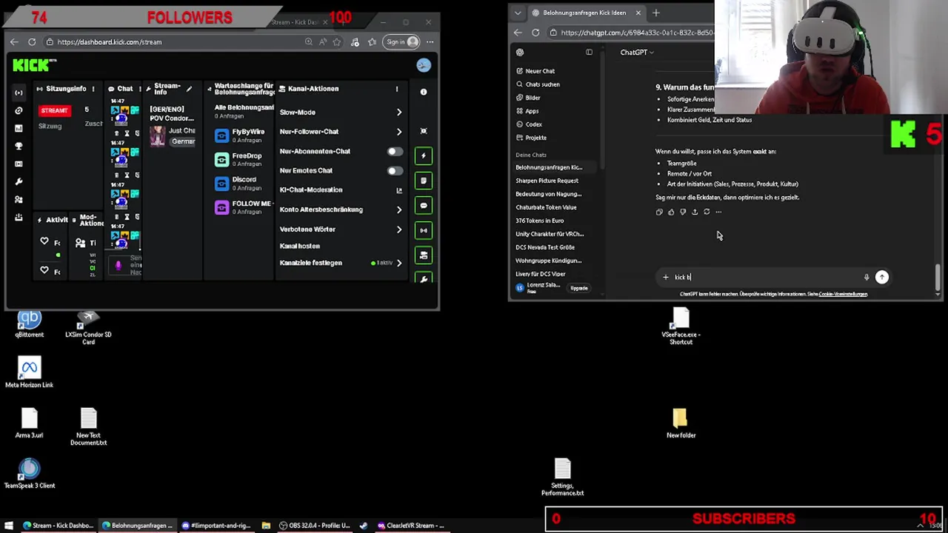This screenshot has width=948, height=533.
Task: Click the ChatGPT message input field
Action: tap(766, 277)
